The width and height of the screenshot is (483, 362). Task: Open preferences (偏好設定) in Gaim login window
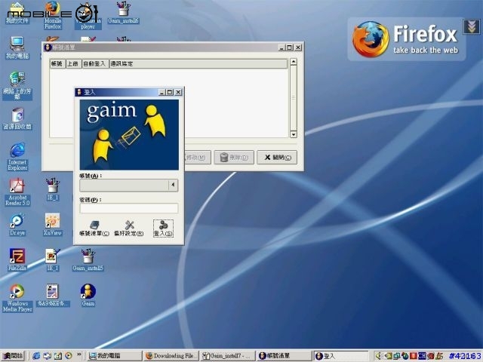point(129,229)
